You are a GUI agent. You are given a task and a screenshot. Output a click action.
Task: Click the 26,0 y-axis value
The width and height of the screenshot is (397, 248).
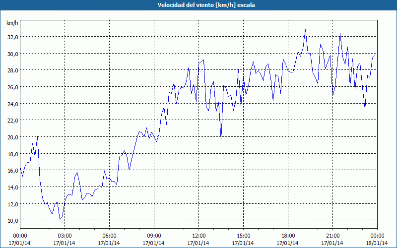coord(13,87)
